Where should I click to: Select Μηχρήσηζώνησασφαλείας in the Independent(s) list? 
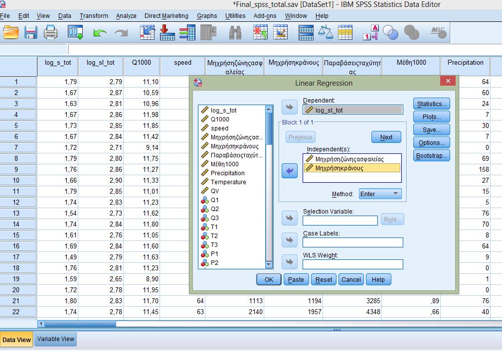click(351, 159)
